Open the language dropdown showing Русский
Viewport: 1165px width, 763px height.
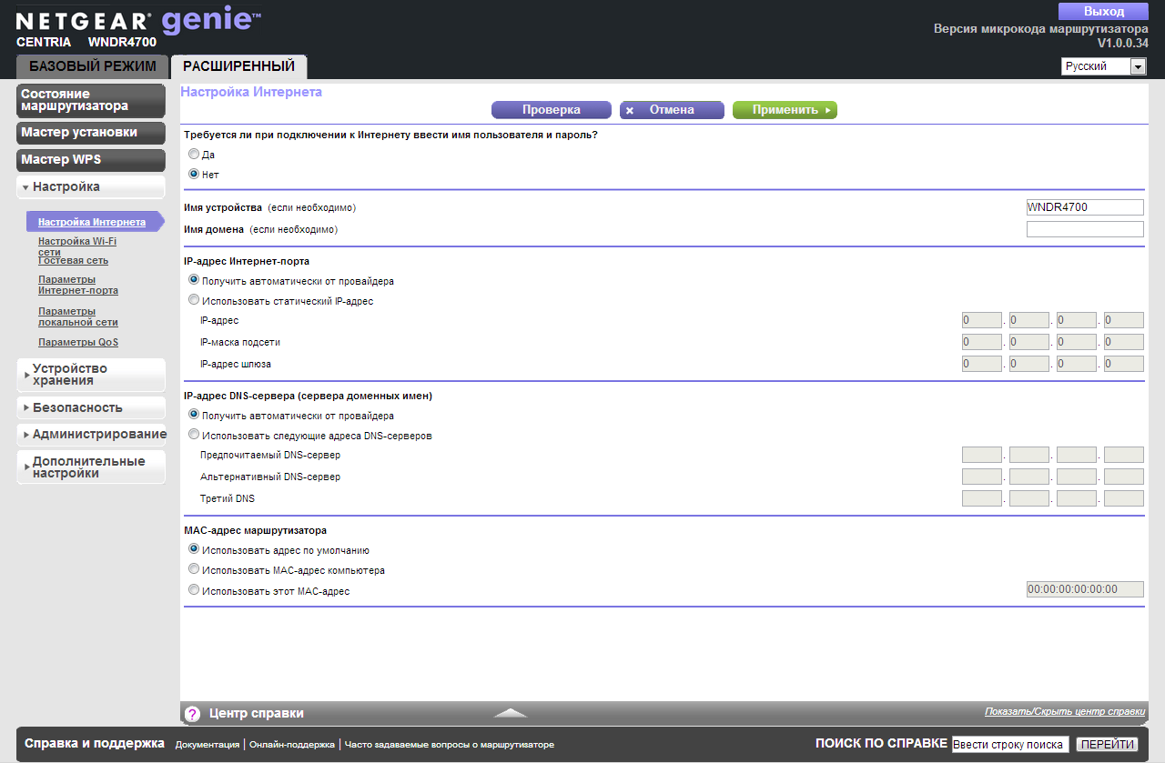pos(1103,66)
